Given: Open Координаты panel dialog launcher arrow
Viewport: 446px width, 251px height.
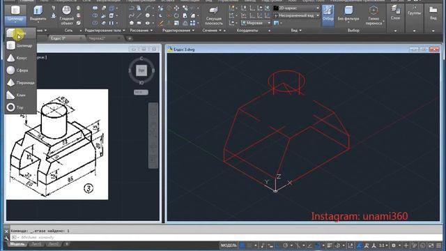Looking at the screenshot, I should pos(270,31).
